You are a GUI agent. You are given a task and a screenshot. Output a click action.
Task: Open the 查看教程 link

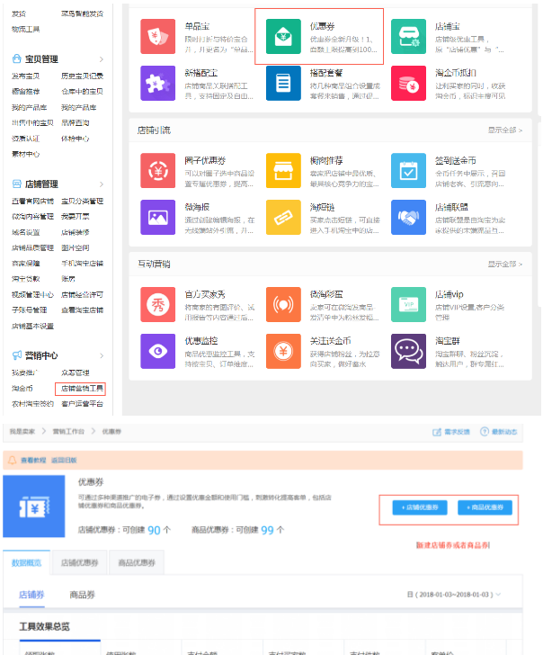(x=33, y=461)
